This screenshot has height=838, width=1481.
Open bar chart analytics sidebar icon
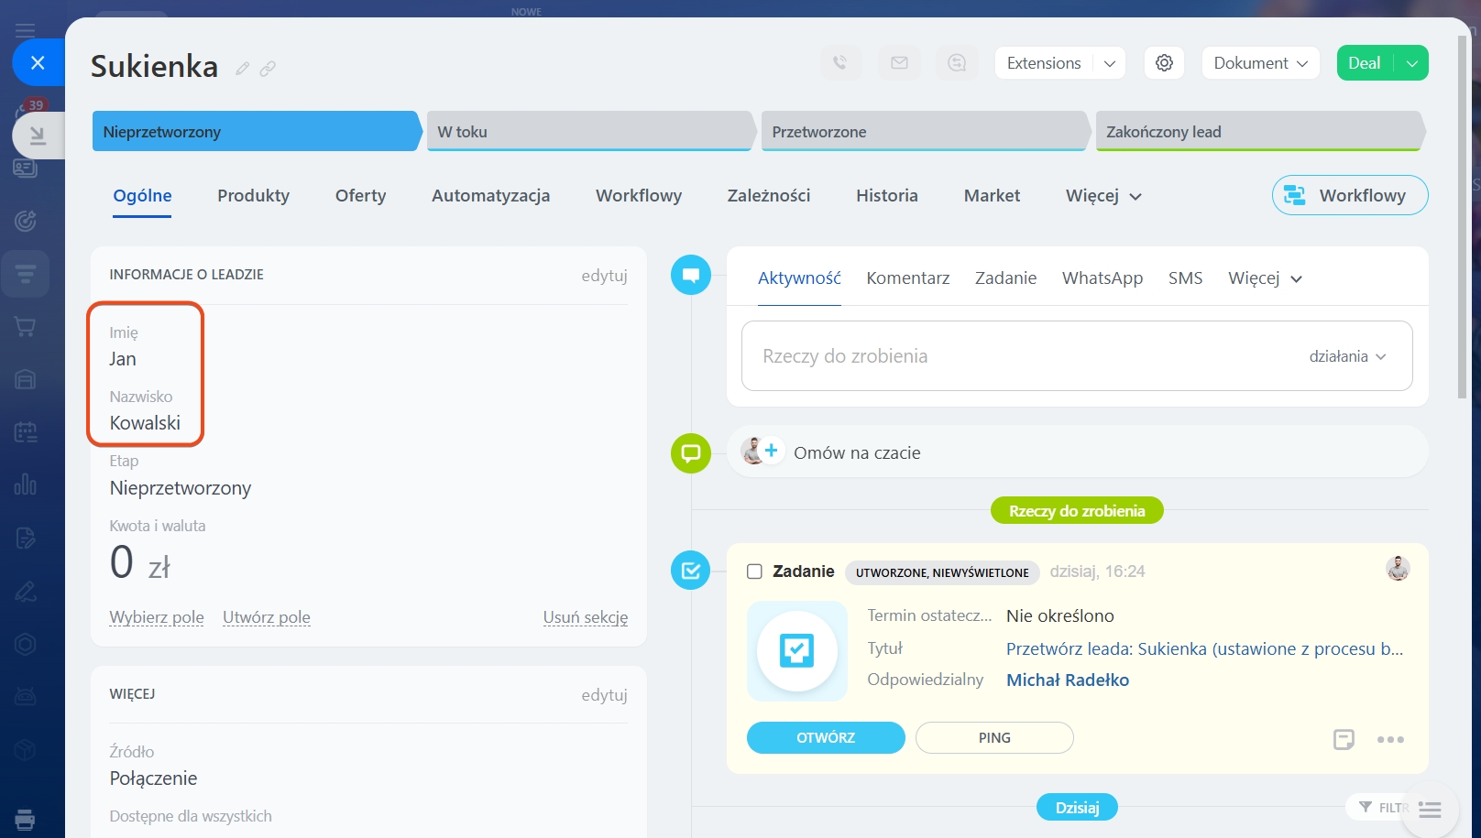[x=26, y=484]
